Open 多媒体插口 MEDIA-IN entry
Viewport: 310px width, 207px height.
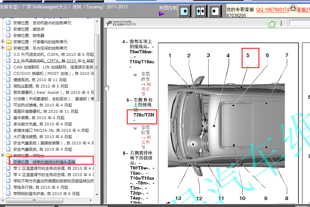coord(51,131)
